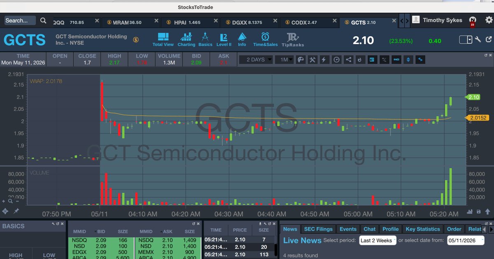Open the Order tab
494x259 pixels.
(454, 229)
